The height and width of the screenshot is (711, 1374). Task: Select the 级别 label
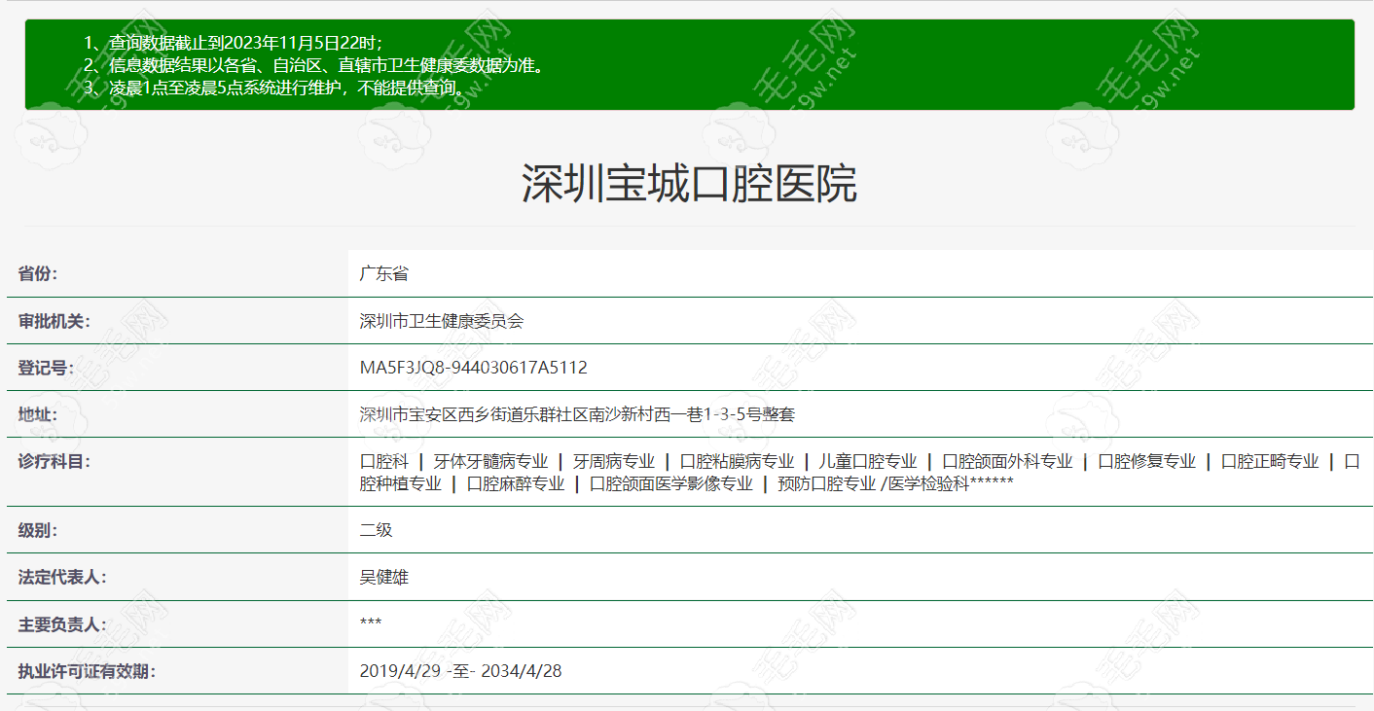click(38, 531)
